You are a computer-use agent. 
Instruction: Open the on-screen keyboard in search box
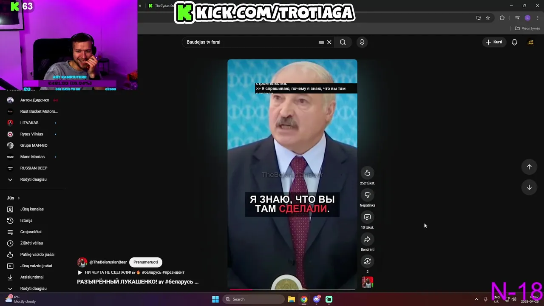tap(321, 42)
